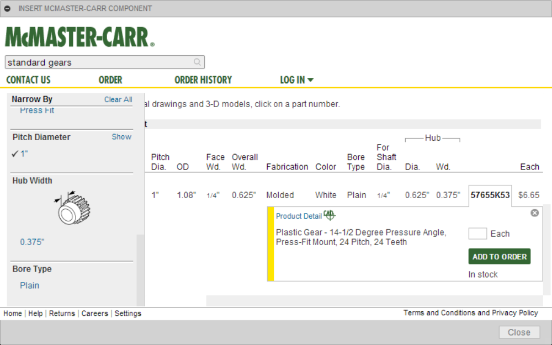Open the Settings footer link
The height and width of the screenshot is (345, 552).
tap(128, 314)
